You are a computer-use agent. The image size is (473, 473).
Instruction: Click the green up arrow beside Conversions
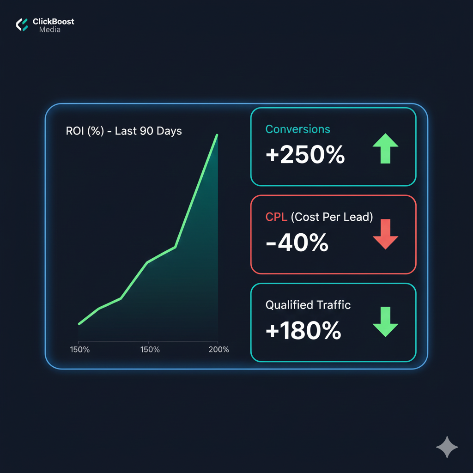[x=385, y=149]
